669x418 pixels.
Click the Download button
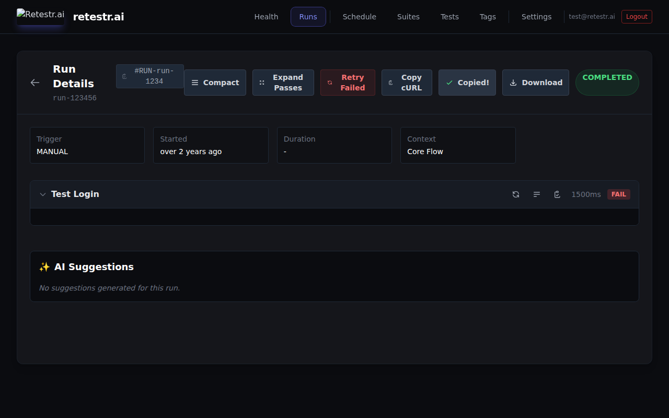pos(535,83)
